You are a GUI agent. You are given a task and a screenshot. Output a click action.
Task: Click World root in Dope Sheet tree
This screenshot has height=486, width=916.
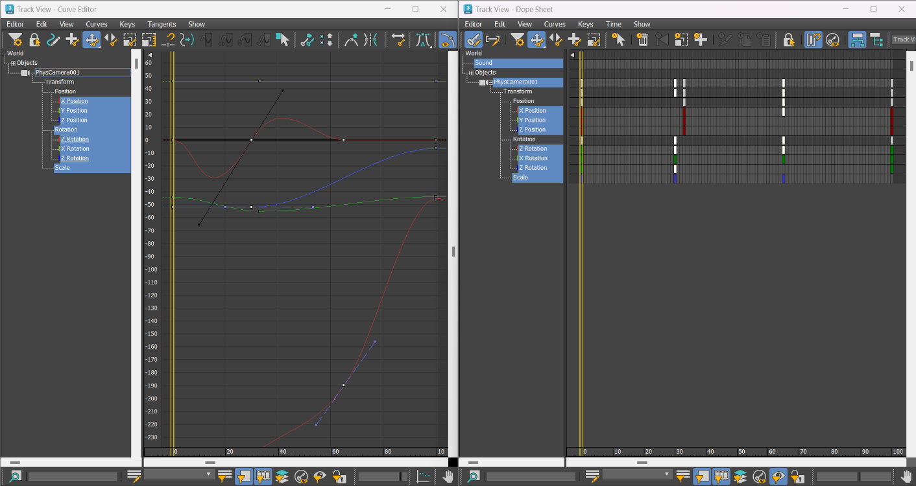[x=474, y=53]
